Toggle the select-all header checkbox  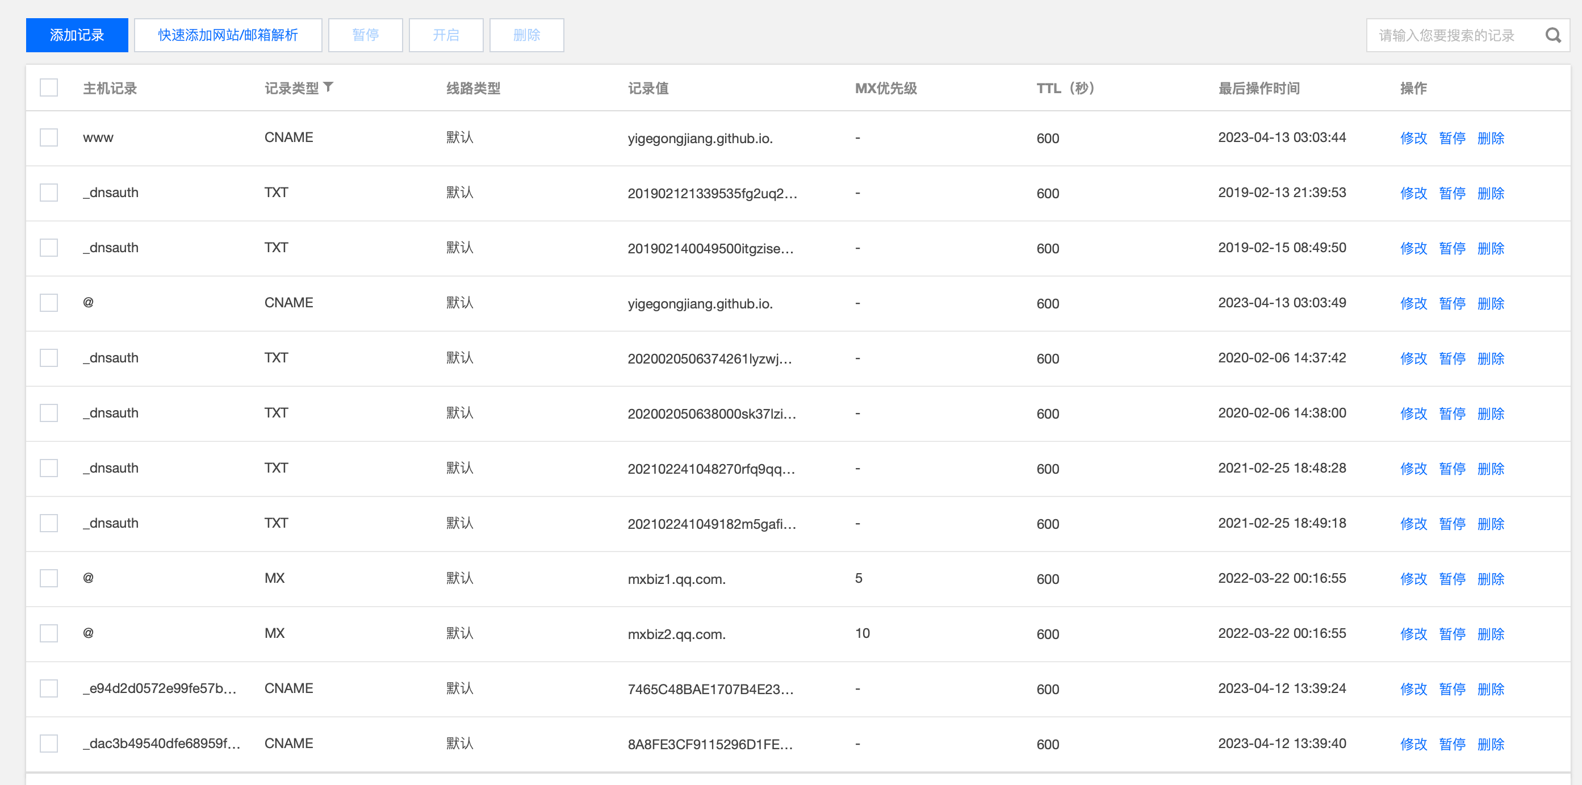tap(48, 87)
